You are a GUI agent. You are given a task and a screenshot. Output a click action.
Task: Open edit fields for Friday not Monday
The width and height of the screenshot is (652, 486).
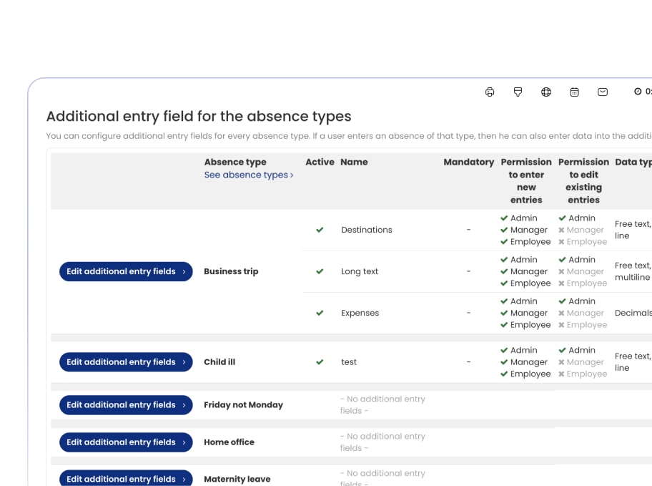click(126, 405)
